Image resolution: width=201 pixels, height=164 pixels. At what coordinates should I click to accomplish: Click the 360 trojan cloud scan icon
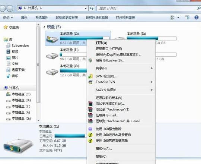point(90,135)
